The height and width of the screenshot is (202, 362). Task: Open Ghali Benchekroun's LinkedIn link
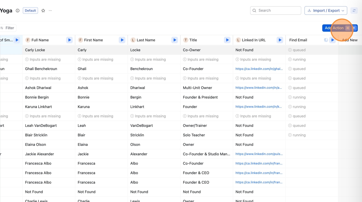coord(259,69)
